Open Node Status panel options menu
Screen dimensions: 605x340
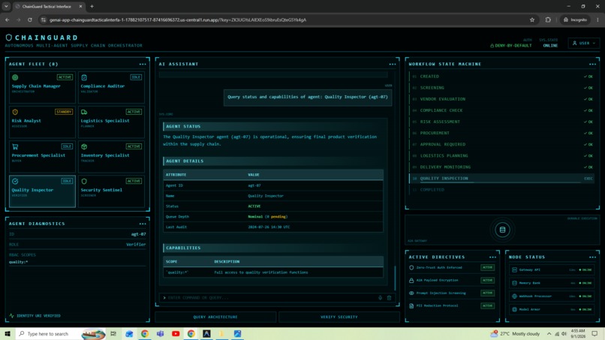pos(592,257)
